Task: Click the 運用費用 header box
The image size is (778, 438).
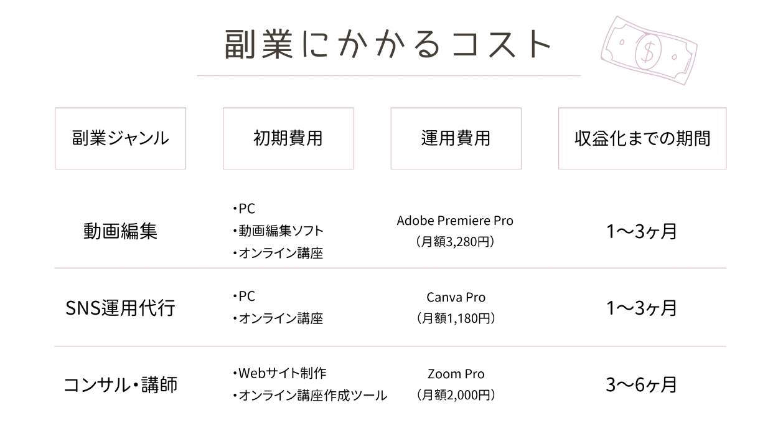Action: click(x=456, y=138)
